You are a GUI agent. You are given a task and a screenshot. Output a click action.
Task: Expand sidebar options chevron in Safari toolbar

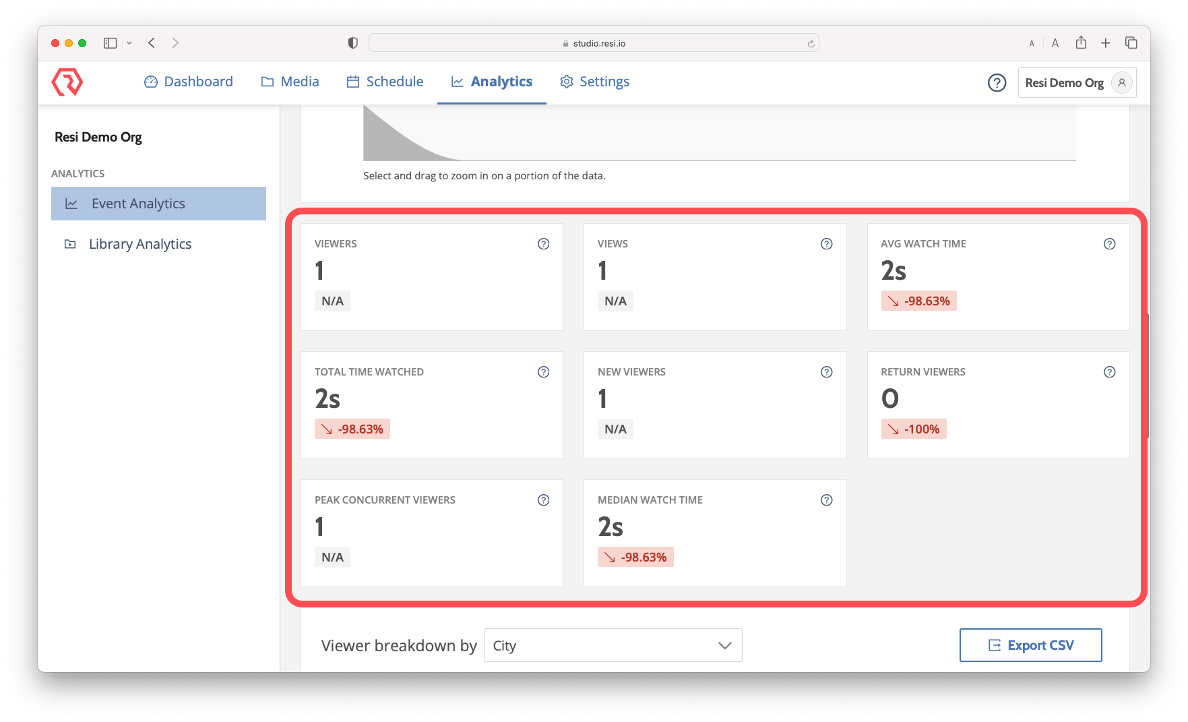coord(129,43)
